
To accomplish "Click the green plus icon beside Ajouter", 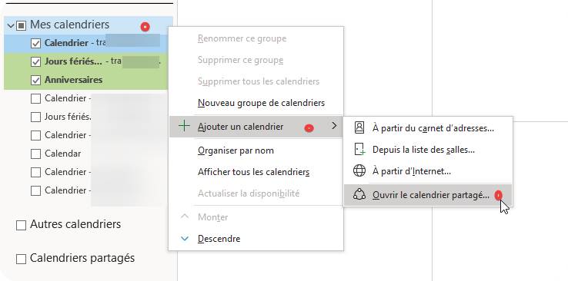I will pos(185,126).
